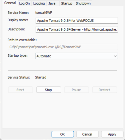Switch to the Java tab
The height and width of the screenshot is (140, 125).
click(x=53, y=3)
